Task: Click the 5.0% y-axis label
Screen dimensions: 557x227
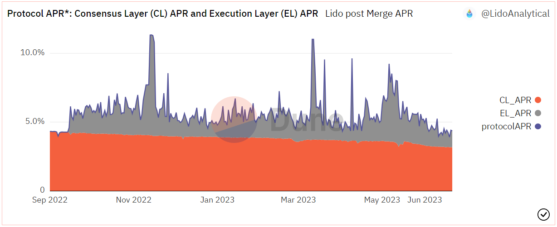Action: pos(34,121)
